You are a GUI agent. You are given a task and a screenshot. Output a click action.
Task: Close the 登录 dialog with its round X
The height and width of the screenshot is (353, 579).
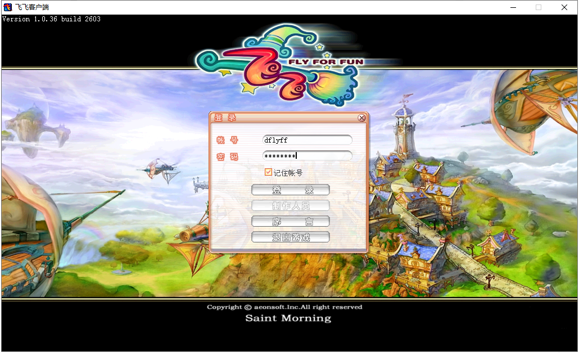coord(362,118)
